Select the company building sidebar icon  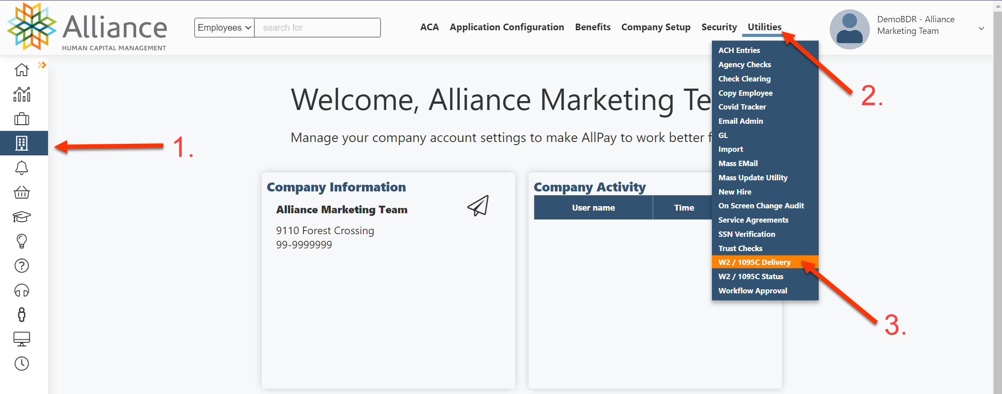(21, 143)
